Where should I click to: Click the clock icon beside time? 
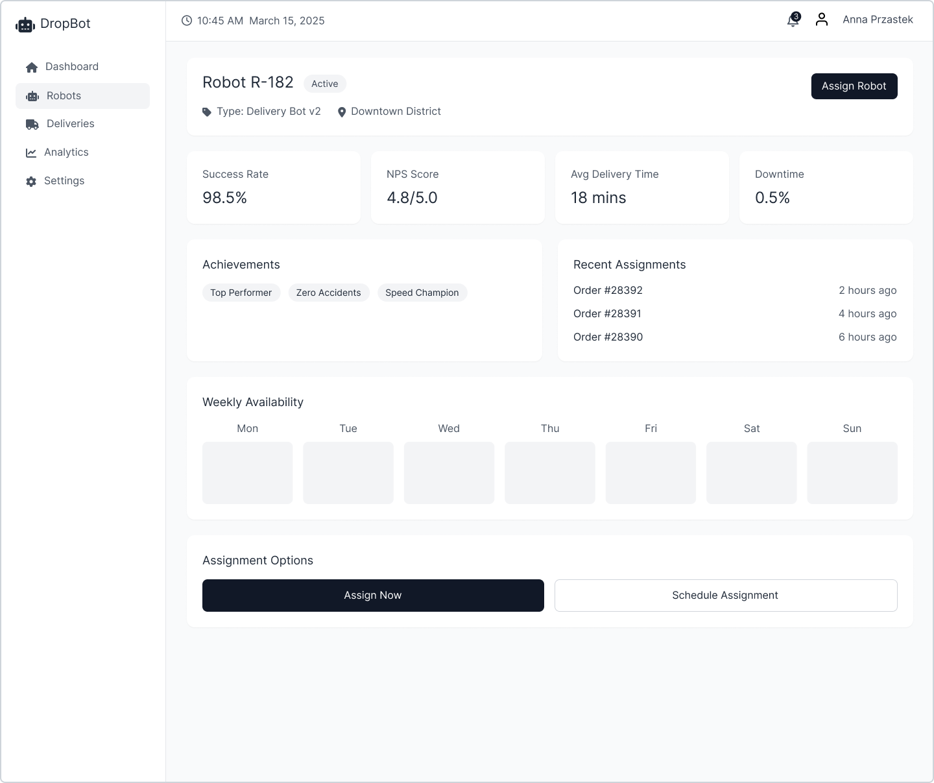187,21
